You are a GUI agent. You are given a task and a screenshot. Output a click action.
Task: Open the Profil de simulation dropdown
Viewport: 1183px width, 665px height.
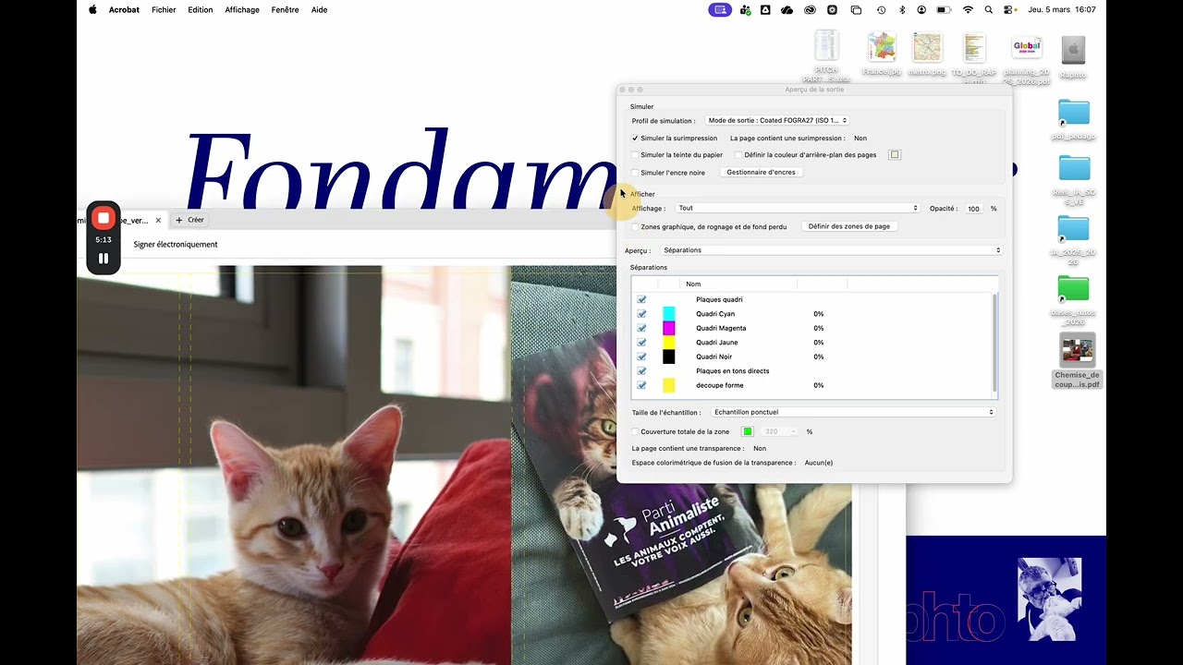pos(777,120)
